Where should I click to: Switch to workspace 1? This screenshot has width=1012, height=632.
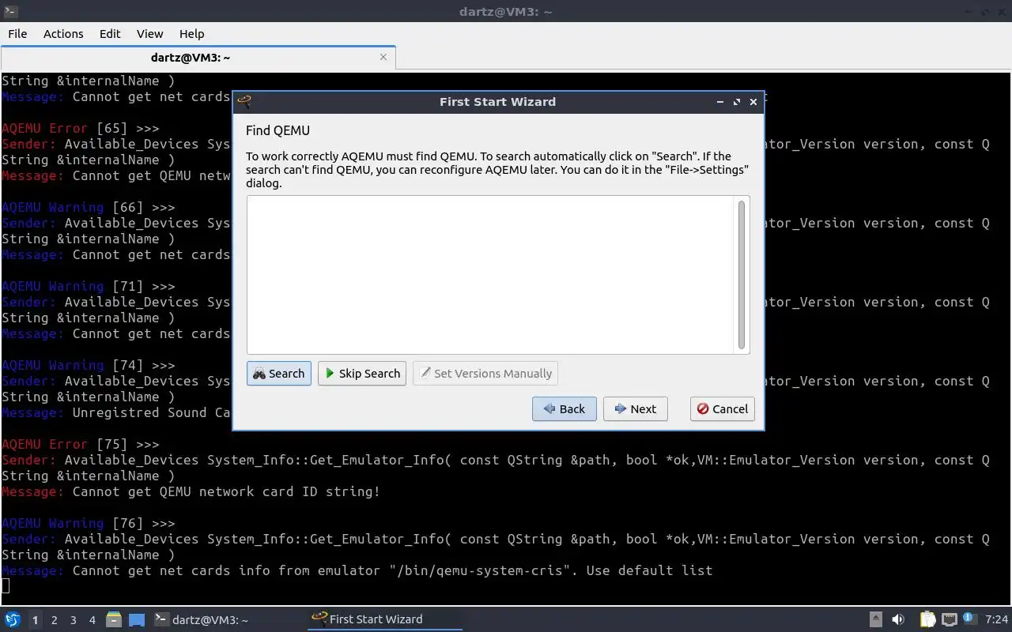35,620
